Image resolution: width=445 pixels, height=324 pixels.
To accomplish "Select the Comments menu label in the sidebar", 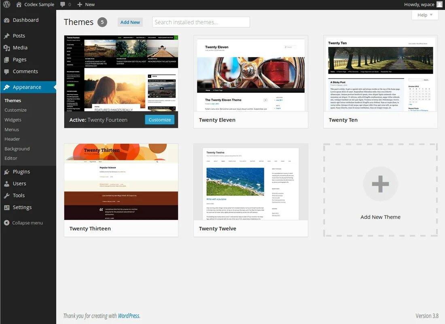I will [x=25, y=72].
